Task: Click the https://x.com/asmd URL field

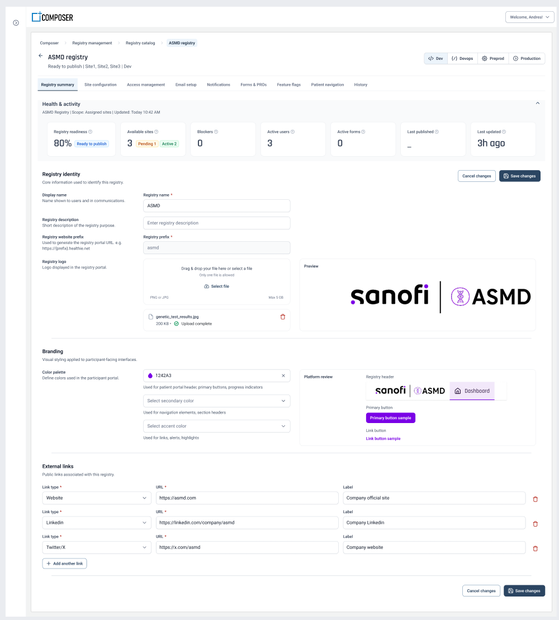Action: click(247, 547)
